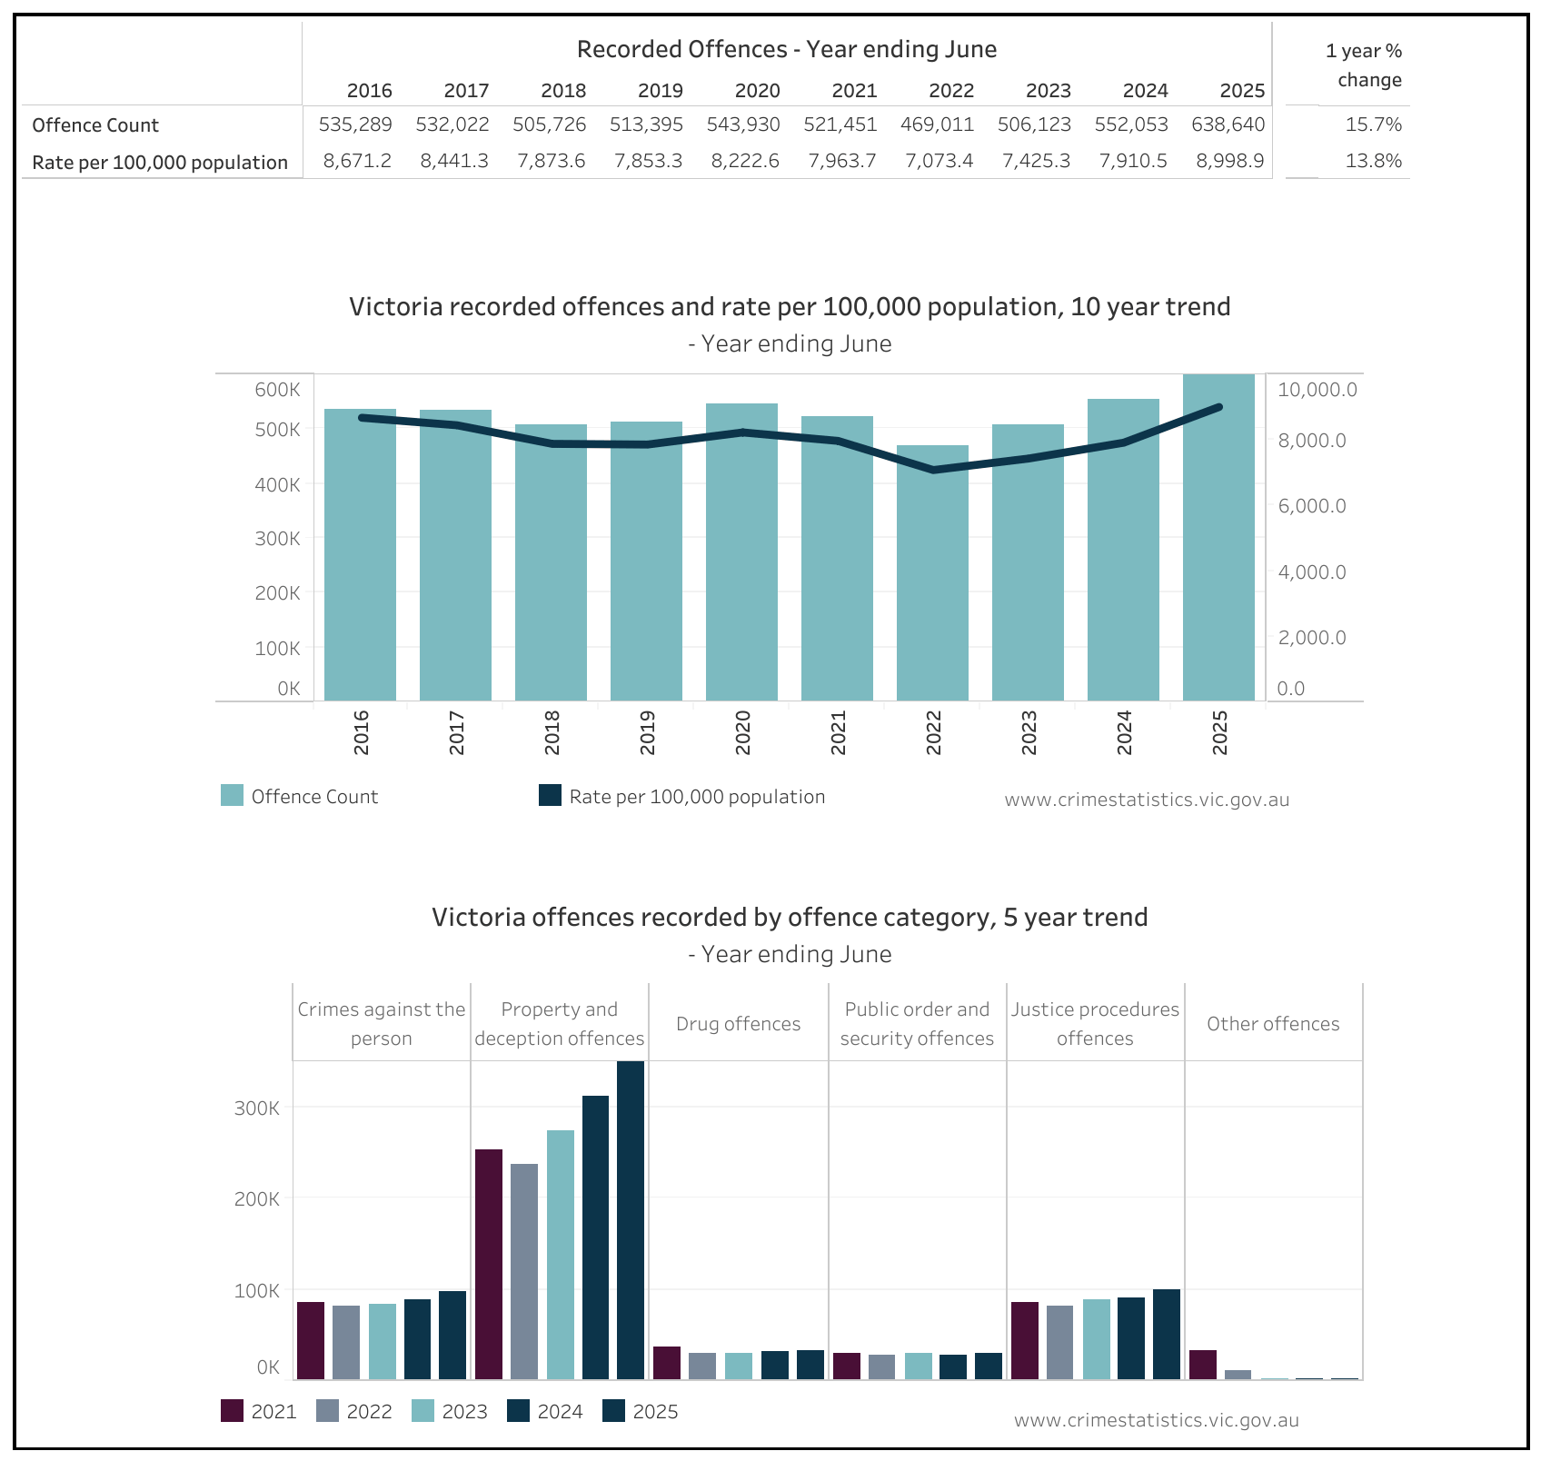Image resolution: width=1541 pixels, height=1461 pixels.
Task: Click the Justice procedures offences header
Action: 1095,1024
